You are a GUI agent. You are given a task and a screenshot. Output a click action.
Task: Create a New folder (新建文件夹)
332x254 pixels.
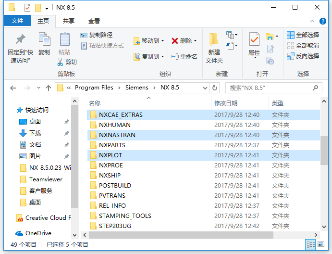[214, 48]
